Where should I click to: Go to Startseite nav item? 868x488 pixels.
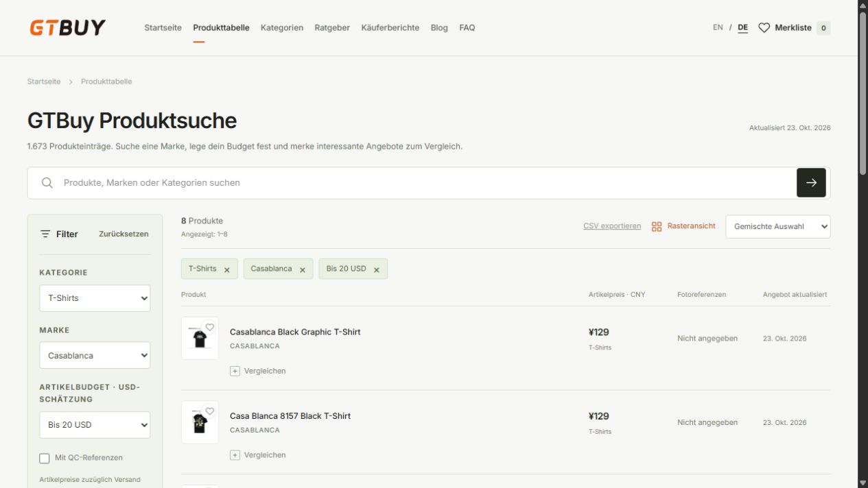click(x=163, y=28)
